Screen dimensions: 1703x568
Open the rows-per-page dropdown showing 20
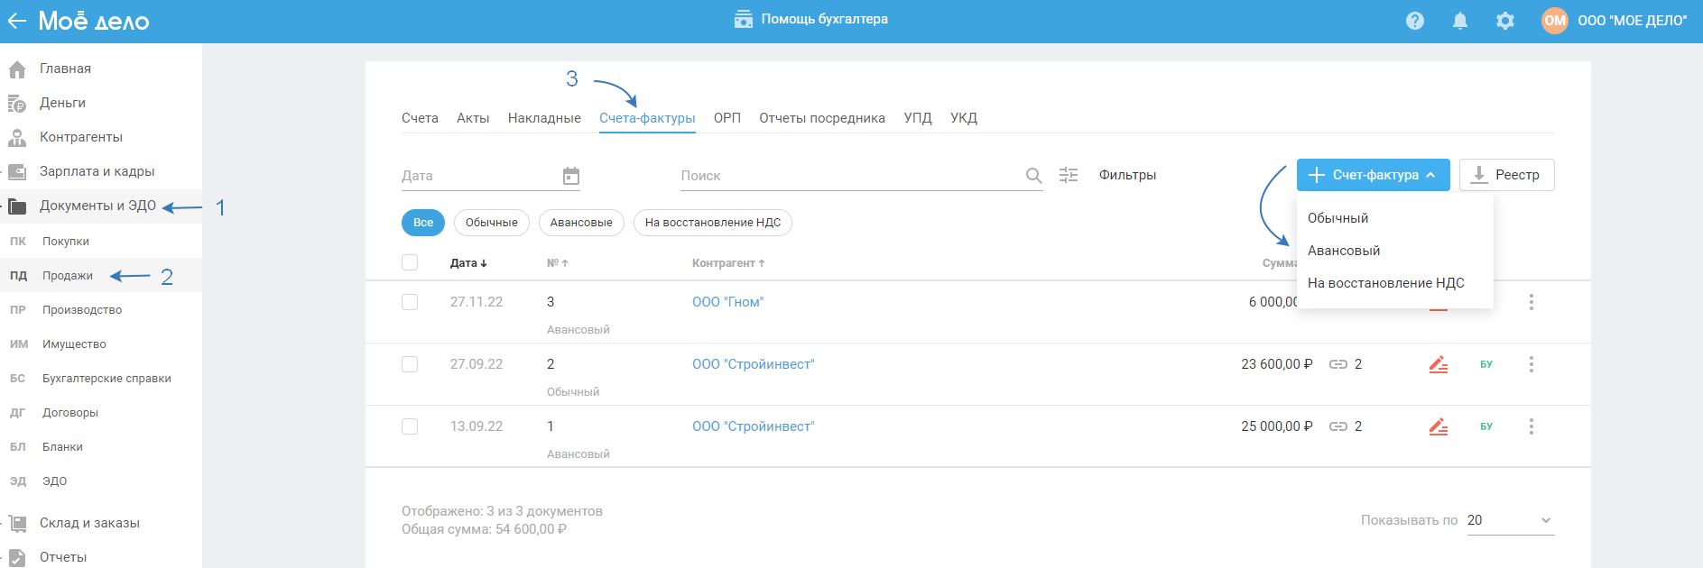[1510, 520]
